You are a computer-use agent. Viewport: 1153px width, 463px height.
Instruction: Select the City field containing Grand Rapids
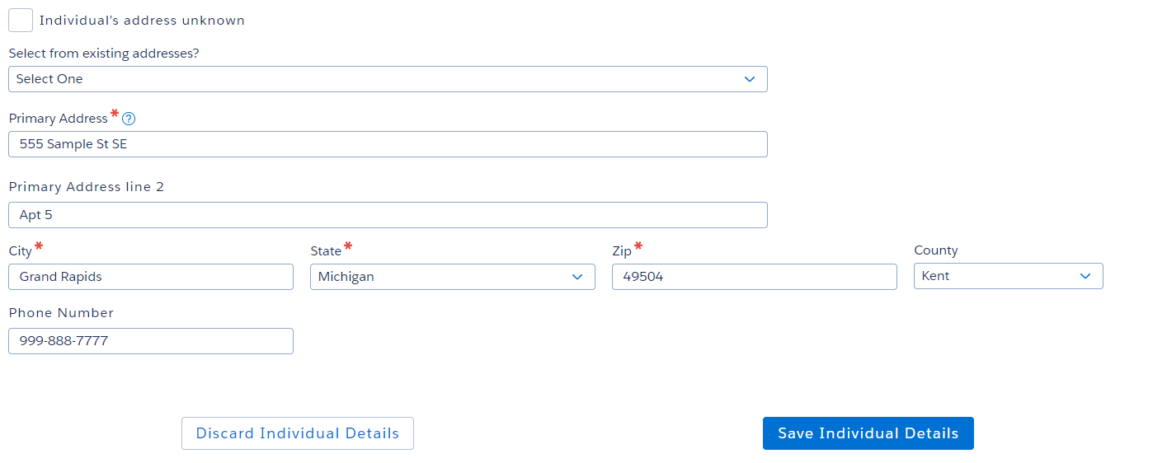tap(151, 277)
